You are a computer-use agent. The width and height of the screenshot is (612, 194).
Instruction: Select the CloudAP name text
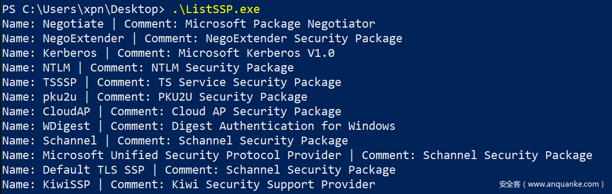(67, 112)
